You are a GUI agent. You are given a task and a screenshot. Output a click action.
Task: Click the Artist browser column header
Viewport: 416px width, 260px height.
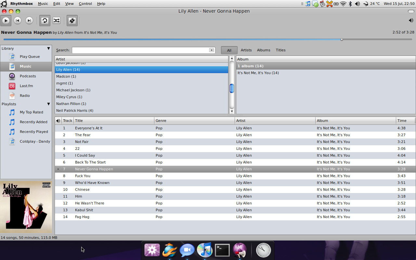click(141, 59)
